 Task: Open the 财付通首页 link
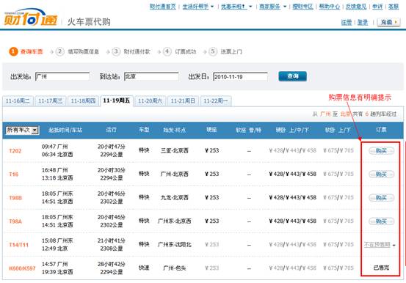tap(162, 7)
